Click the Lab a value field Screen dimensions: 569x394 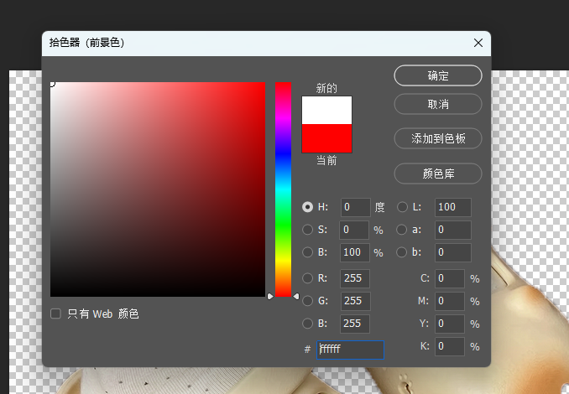[453, 230]
